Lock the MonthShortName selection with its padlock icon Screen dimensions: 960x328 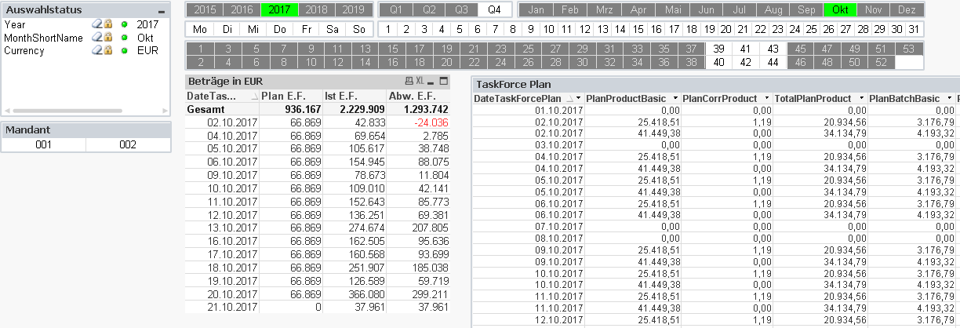(x=107, y=38)
